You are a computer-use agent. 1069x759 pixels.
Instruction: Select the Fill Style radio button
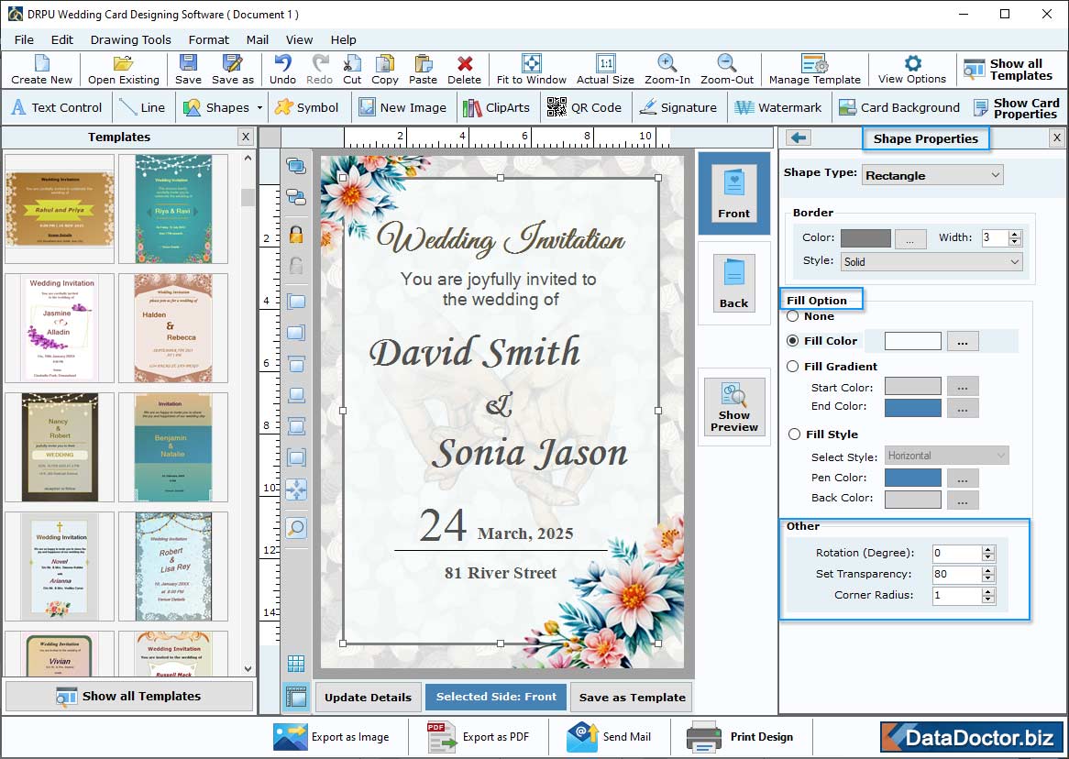point(794,434)
